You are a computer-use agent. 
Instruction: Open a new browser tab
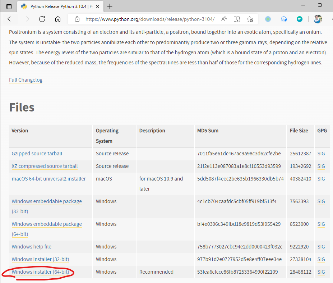pyautogui.click(x=110, y=6)
